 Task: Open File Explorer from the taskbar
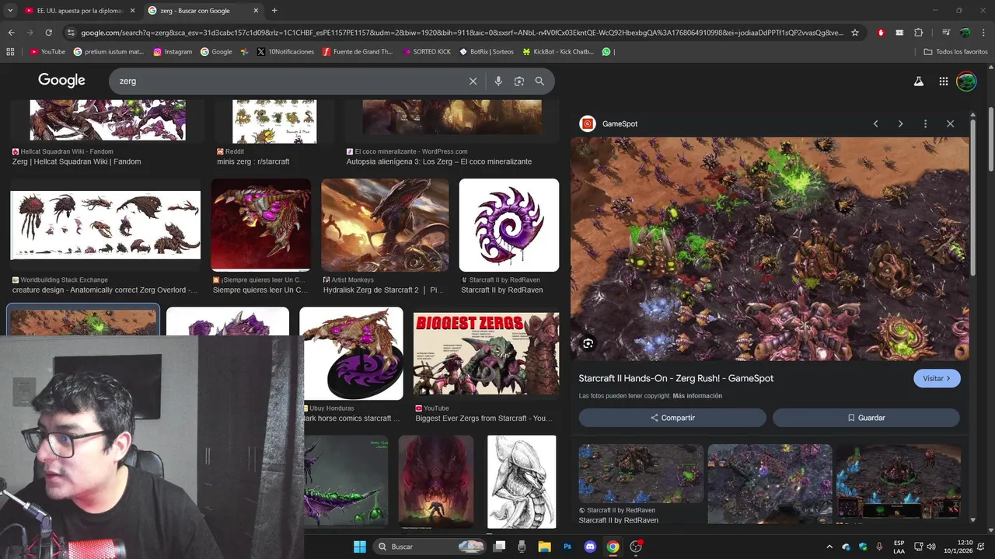544,547
